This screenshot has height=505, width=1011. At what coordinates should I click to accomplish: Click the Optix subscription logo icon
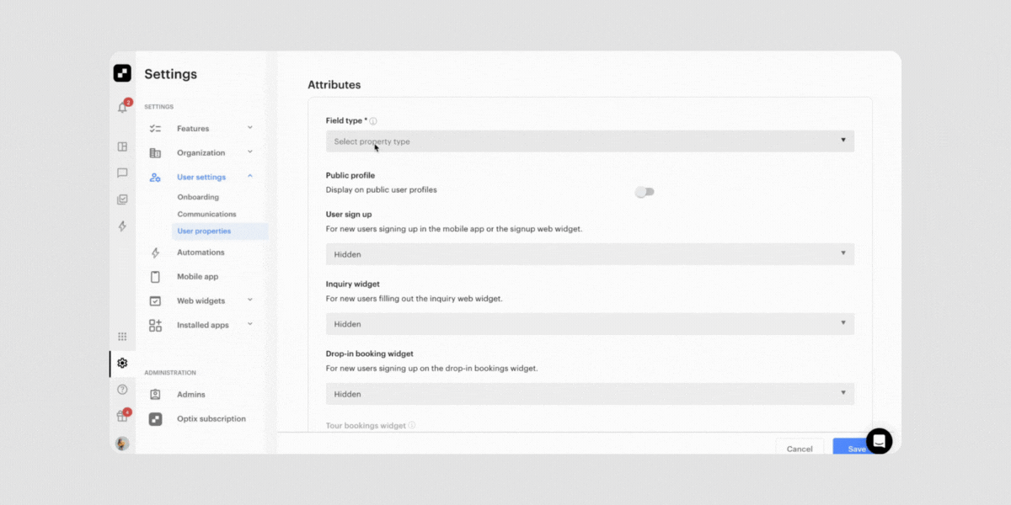pos(155,418)
